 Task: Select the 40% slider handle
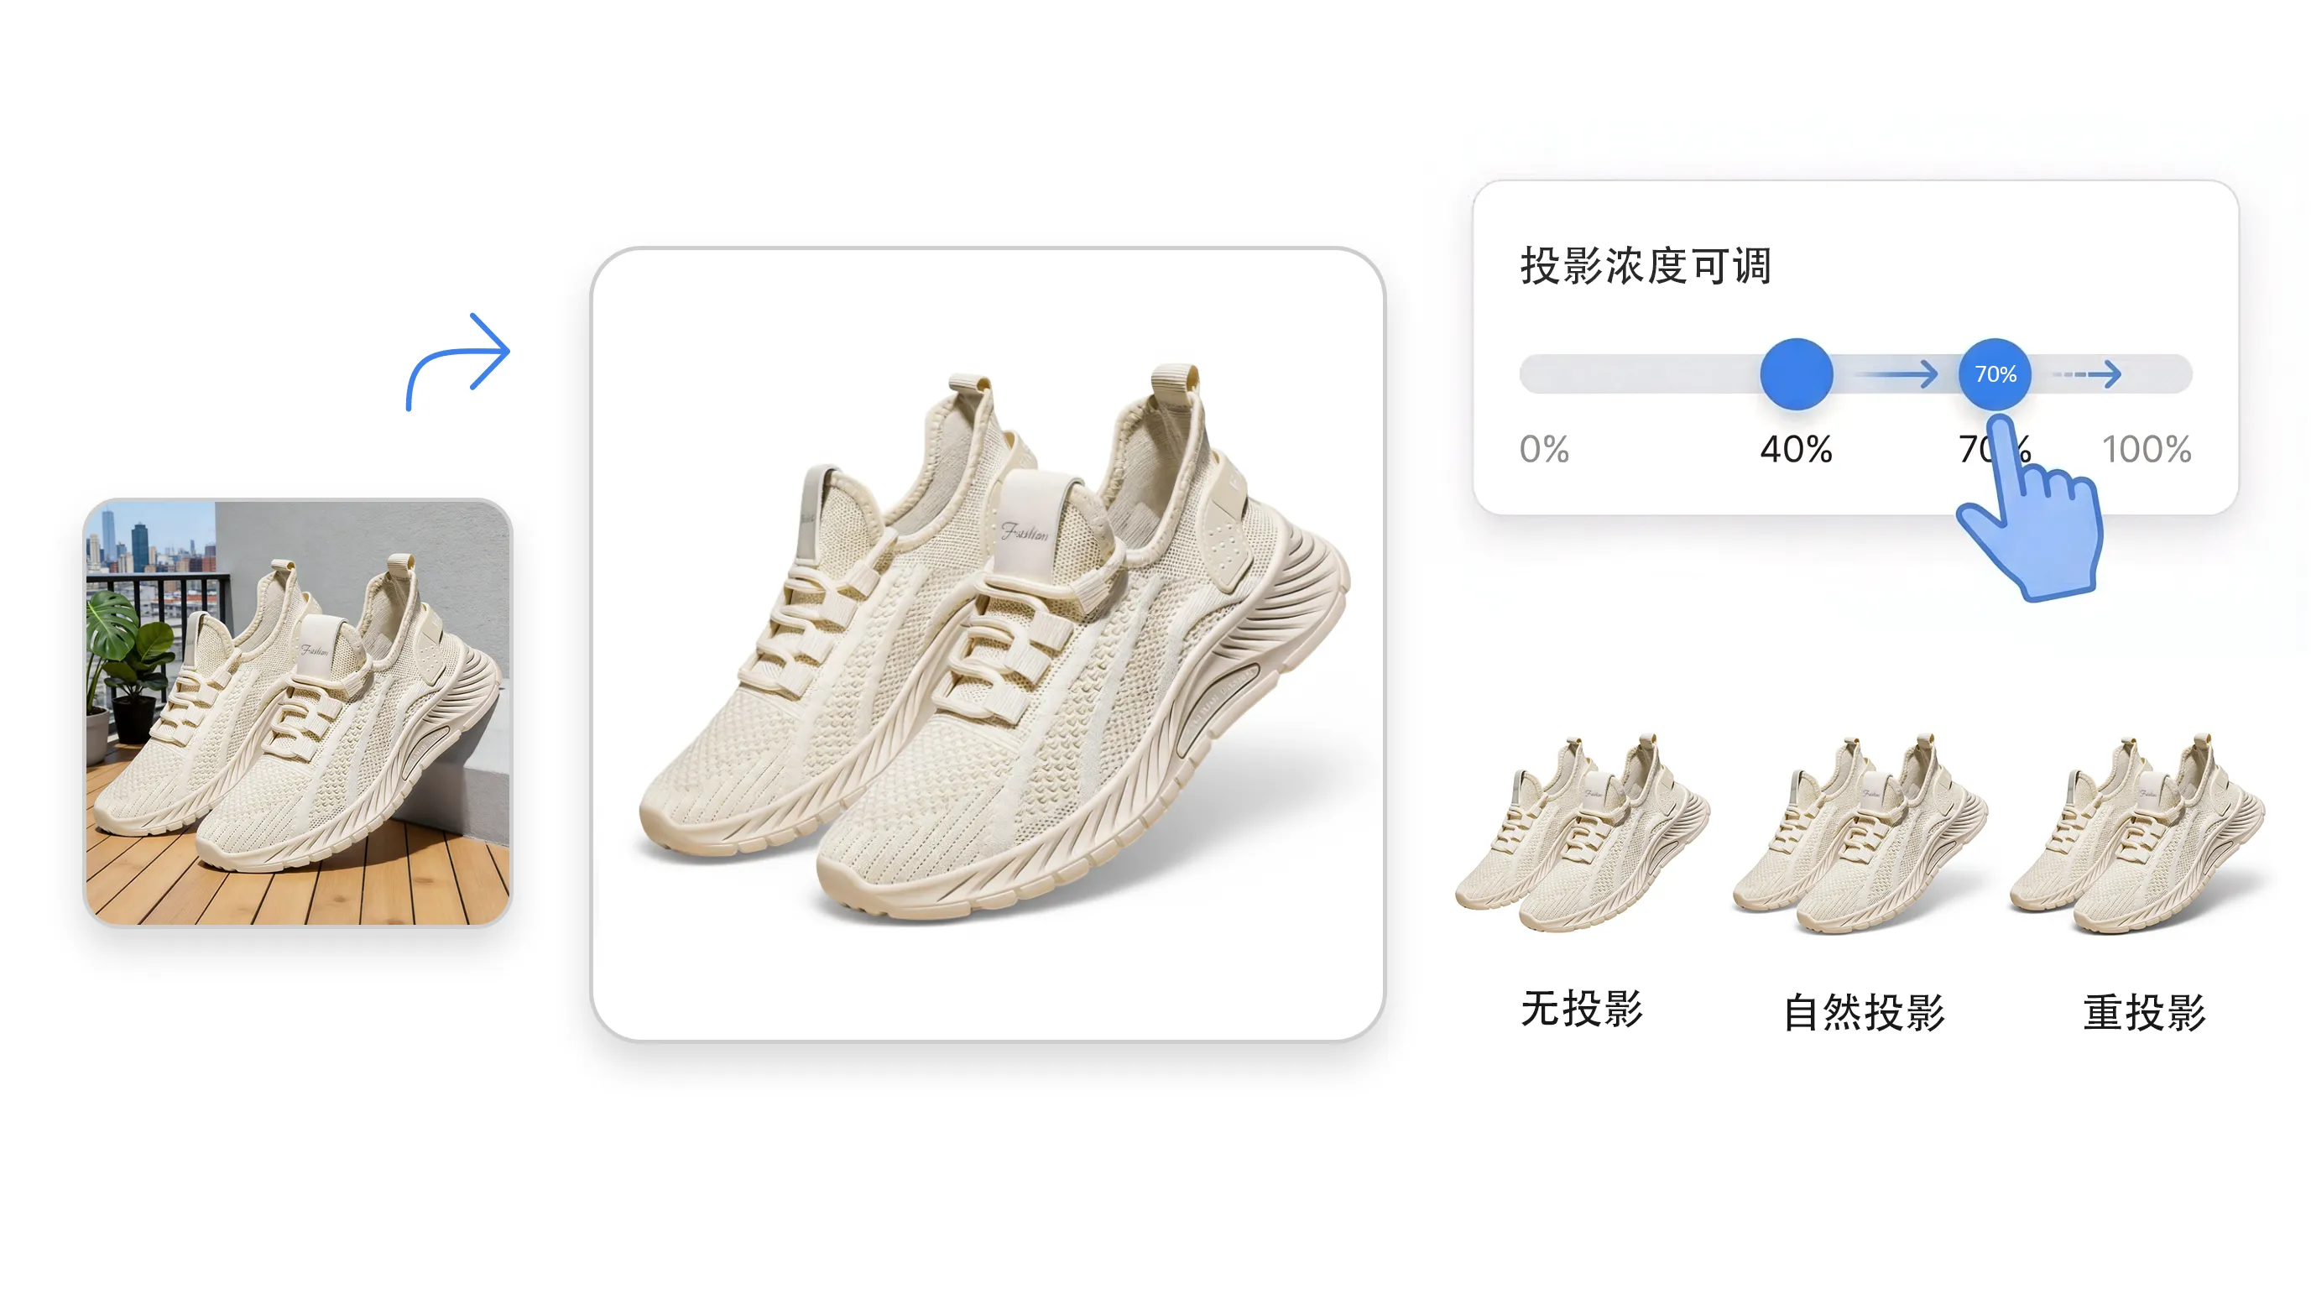(x=1796, y=374)
